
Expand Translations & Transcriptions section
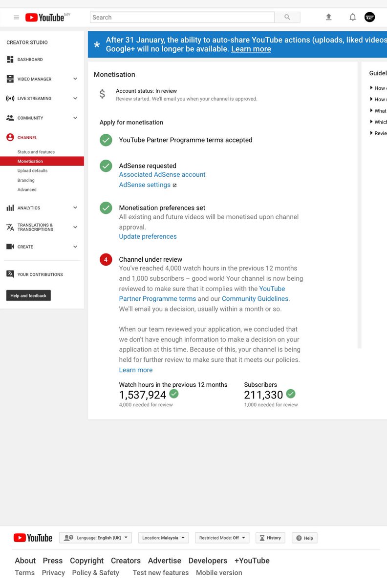click(x=75, y=227)
